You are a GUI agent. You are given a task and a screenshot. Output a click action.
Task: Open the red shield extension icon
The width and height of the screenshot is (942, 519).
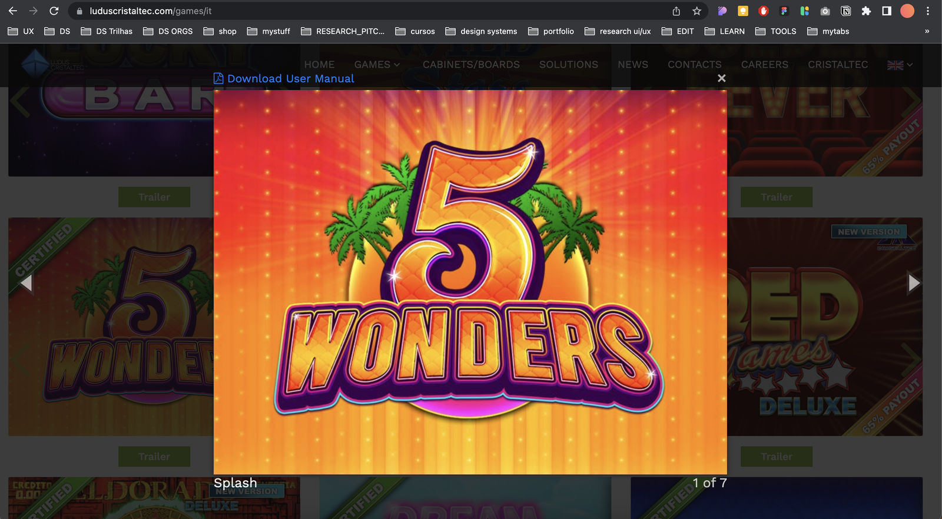point(764,11)
